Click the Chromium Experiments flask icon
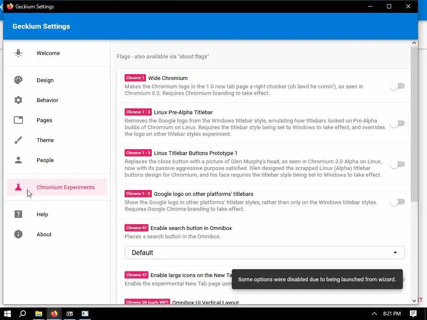 [x=18, y=187]
